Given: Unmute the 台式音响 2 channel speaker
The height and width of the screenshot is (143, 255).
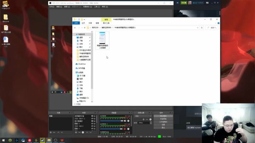Looking at the screenshot, I should point(125,129).
